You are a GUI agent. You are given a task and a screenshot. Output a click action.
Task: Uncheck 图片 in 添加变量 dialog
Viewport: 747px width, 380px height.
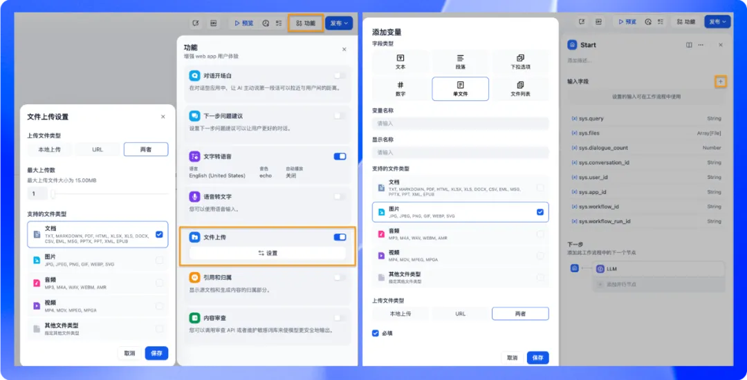(540, 212)
